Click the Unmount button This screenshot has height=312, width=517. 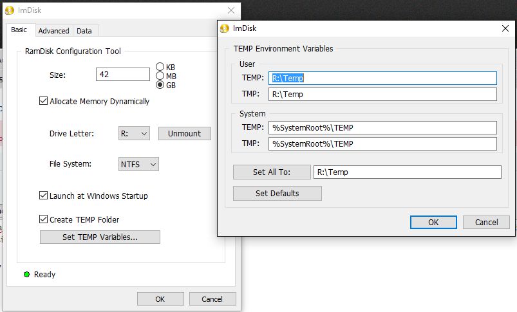185,133
